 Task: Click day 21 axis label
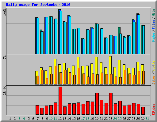coord(101,119)
